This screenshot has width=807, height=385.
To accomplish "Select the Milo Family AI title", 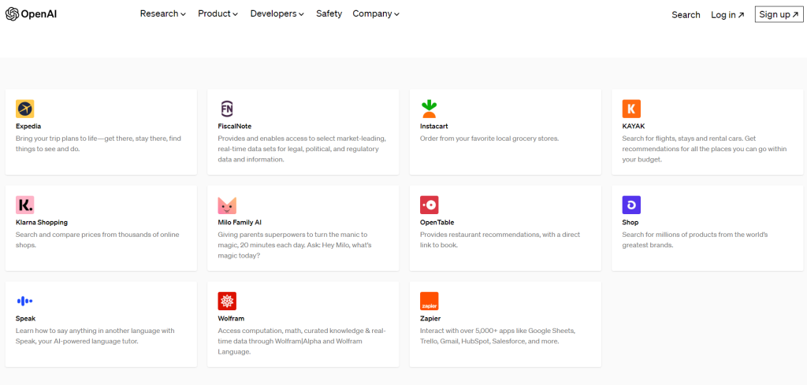I will click(240, 222).
